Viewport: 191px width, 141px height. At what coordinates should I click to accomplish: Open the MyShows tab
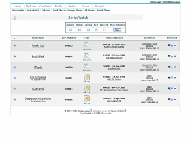click(x=31, y=6)
